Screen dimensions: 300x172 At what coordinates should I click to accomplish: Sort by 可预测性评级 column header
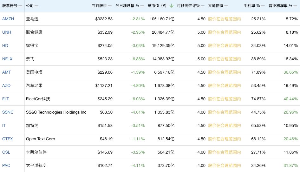pyautogui.click(x=188, y=6)
